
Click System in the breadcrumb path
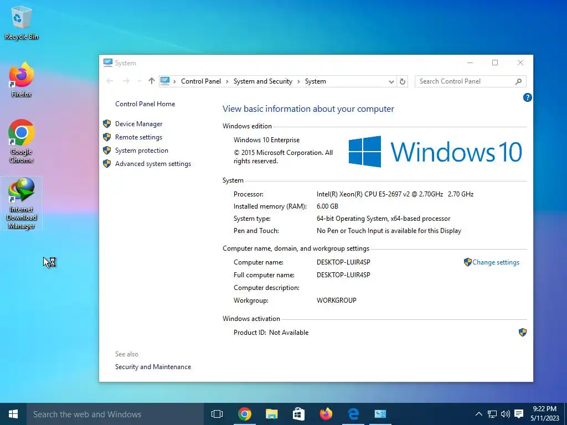(315, 81)
